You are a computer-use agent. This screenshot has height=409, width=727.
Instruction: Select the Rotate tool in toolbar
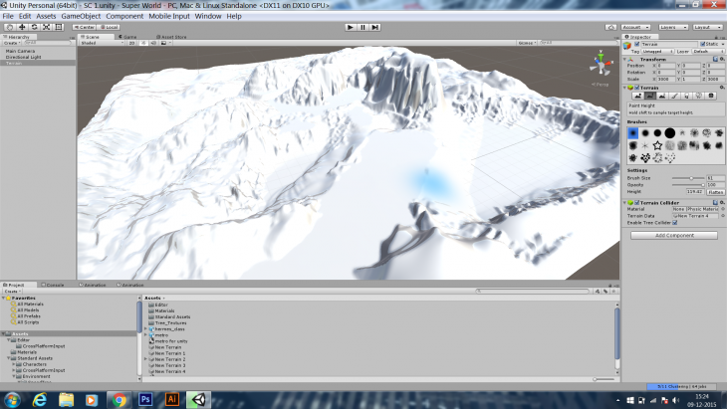coord(33,27)
